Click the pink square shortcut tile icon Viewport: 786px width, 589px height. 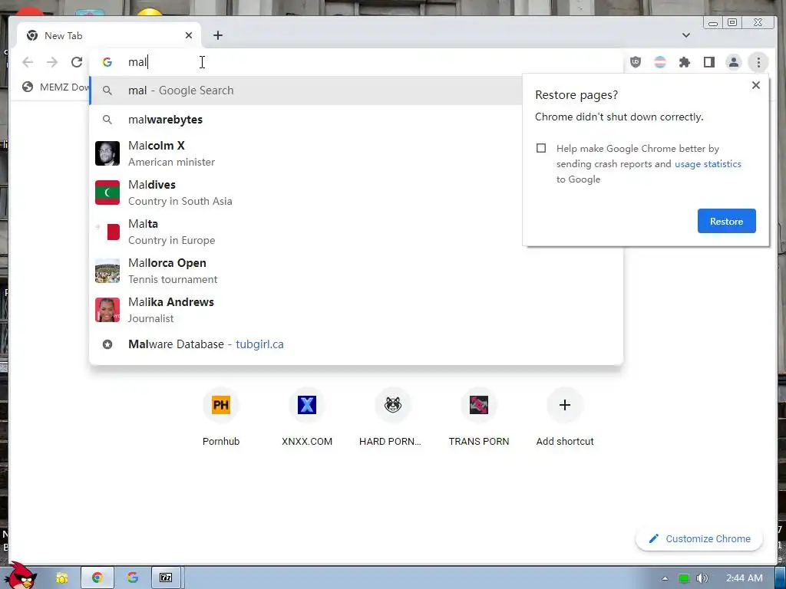(x=479, y=405)
